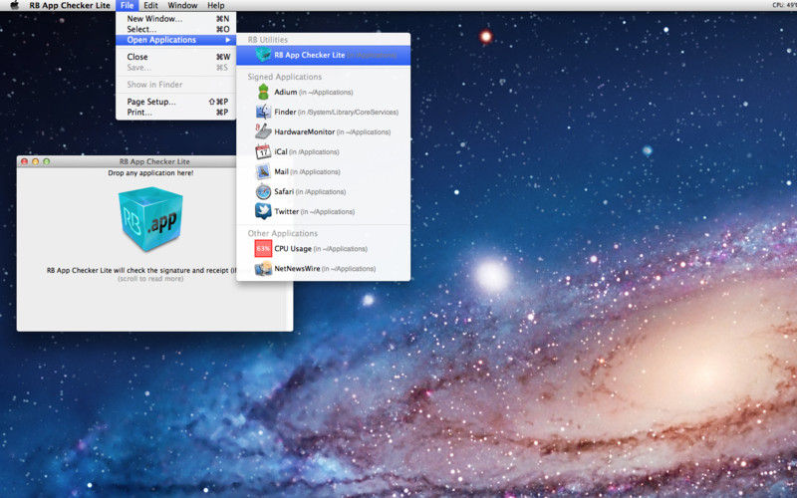Click the description text about signature and receipt
The image size is (797, 498).
[141, 270]
